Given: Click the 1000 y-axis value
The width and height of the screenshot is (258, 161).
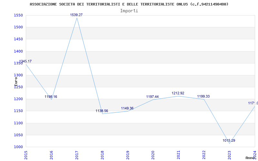Looking at the screenshot, I should point(18,147).
